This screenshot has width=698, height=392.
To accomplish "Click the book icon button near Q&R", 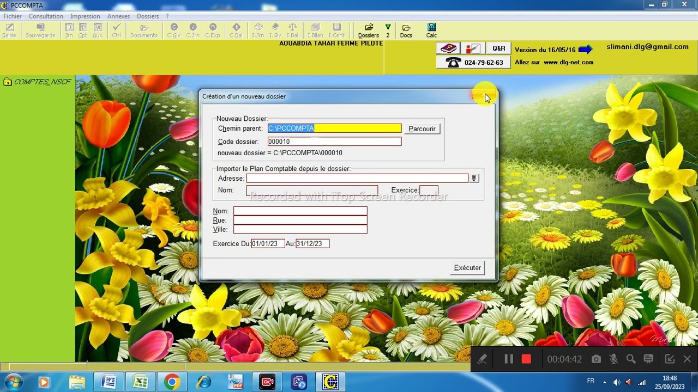I will (448, 48).
